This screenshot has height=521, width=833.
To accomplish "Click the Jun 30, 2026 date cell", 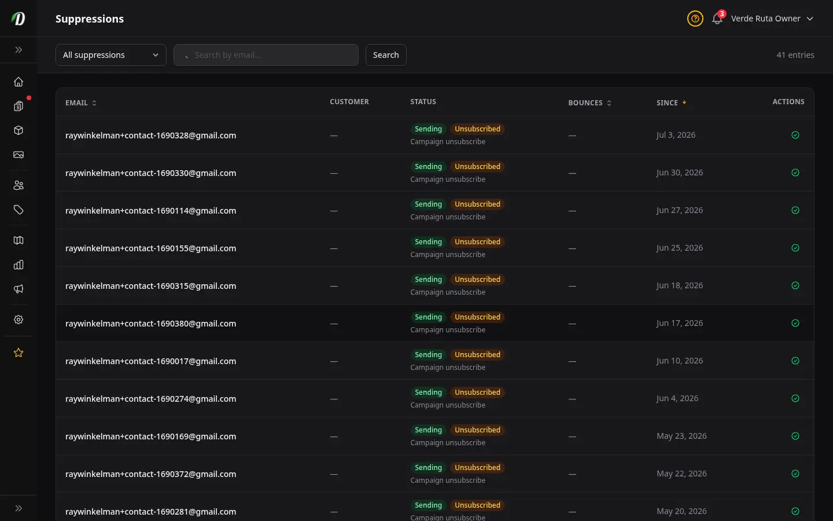I will tap(680, 173).
